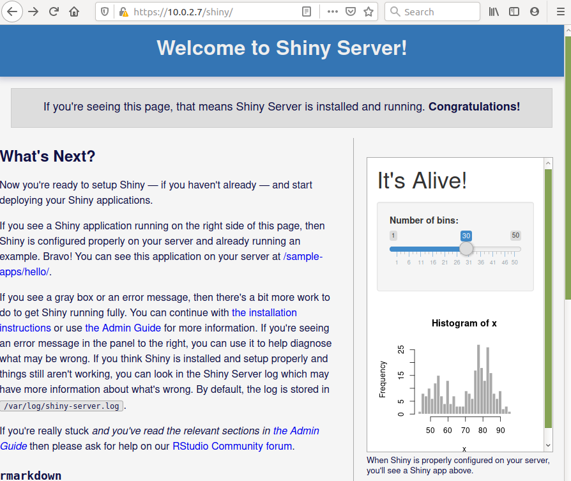Open Firefox account avatar icon
The image size is (571, 481).
pyautogui.click(x=535, y=12)
